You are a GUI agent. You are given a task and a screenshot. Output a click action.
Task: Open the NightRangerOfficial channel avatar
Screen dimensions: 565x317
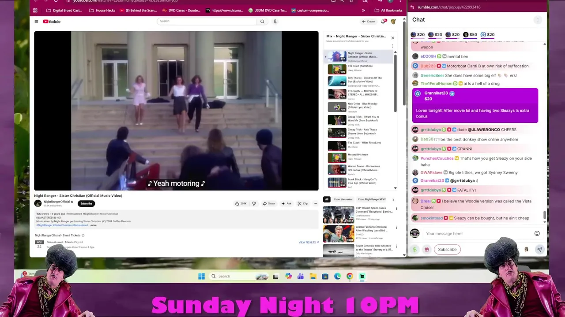(38, 203)
